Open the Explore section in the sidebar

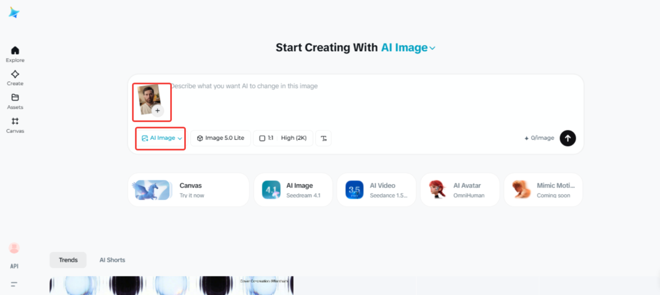[14, 53]
